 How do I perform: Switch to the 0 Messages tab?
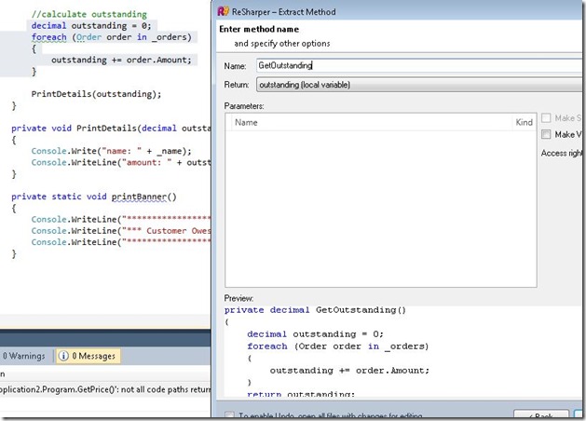click(x=89, y=356)
